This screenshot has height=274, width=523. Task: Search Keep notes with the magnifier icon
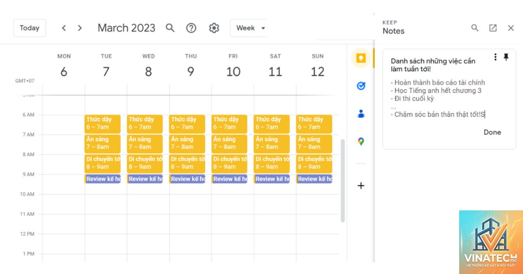coord(474,28)
